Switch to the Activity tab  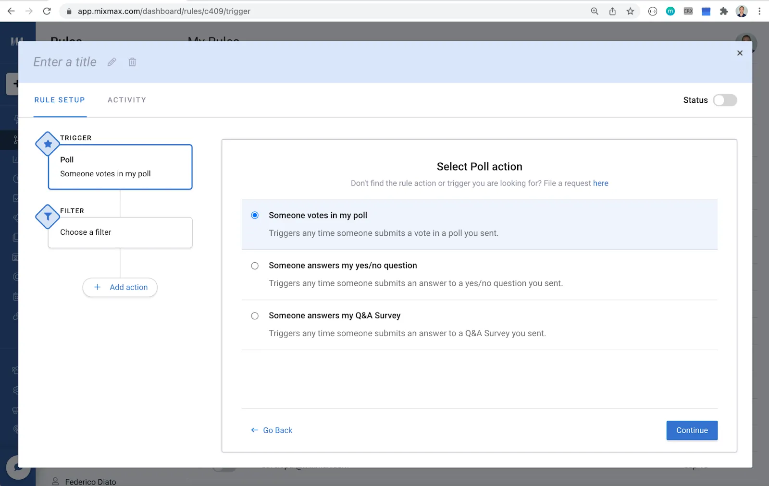127,100
